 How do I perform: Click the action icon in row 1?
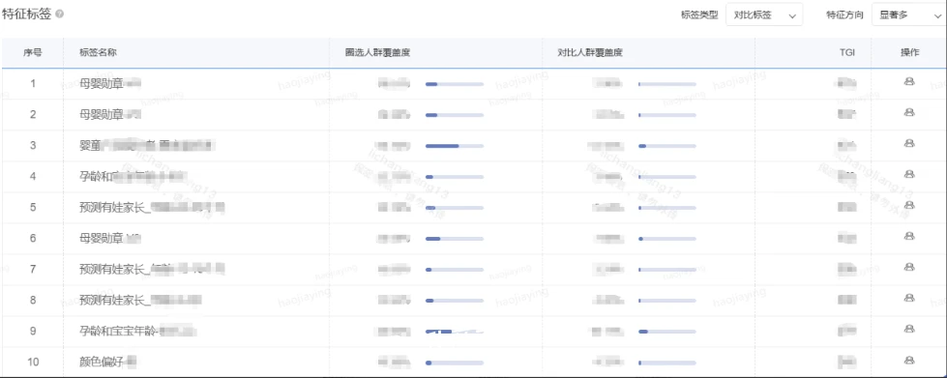(x=909, y=81)
